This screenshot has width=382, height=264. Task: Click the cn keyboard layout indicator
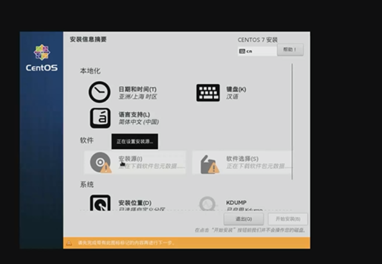tap(257, 51)
